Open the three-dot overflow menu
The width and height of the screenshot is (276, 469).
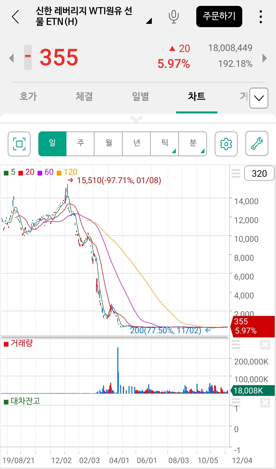point(260,17)
